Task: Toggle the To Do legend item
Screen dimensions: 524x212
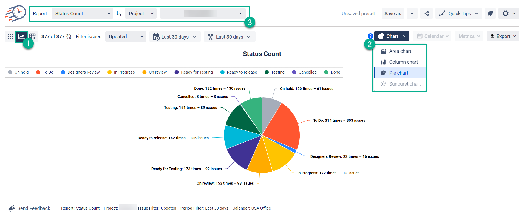Action: coord(45,72)
